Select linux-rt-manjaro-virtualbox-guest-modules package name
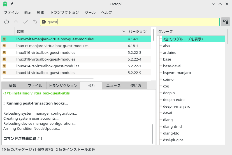 52,46
